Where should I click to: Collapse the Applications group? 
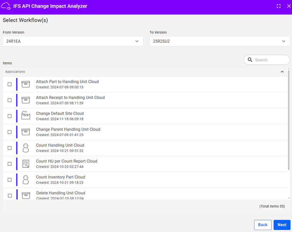point(282,72)
